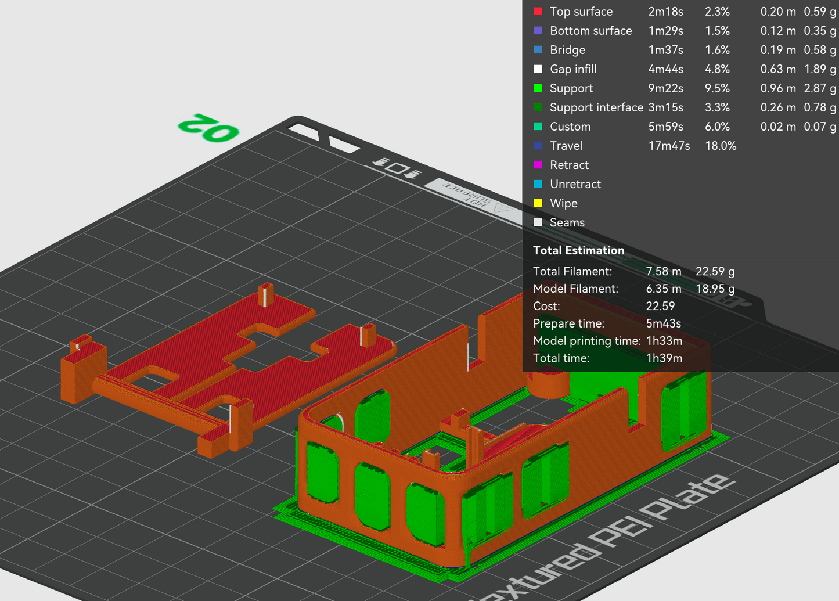
Task: Click the Total Filament weight 22.59 g
Action: tap(715, 271)
